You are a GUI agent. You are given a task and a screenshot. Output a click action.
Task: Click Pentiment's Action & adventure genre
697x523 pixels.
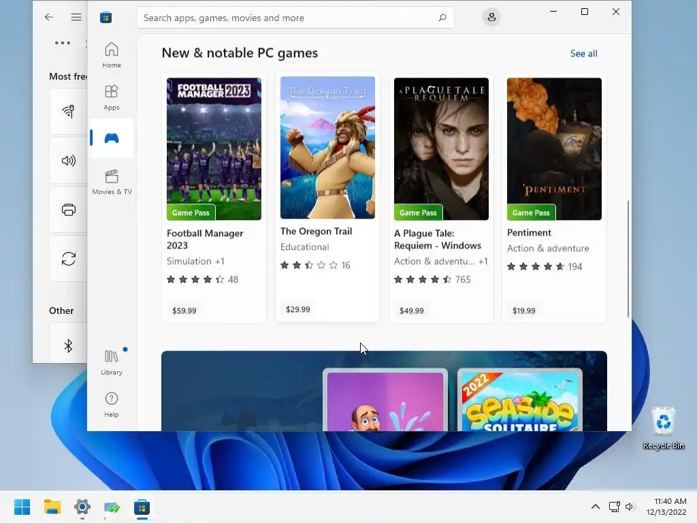(548, 248)
